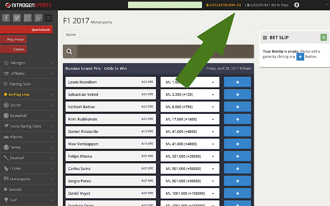
Task: Open the Twitter social icon
Action: click(x=17, y=18)
